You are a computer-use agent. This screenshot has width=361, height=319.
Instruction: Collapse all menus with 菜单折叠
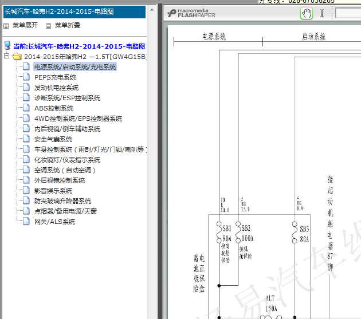pyautogui.click(x=68, y=25)
